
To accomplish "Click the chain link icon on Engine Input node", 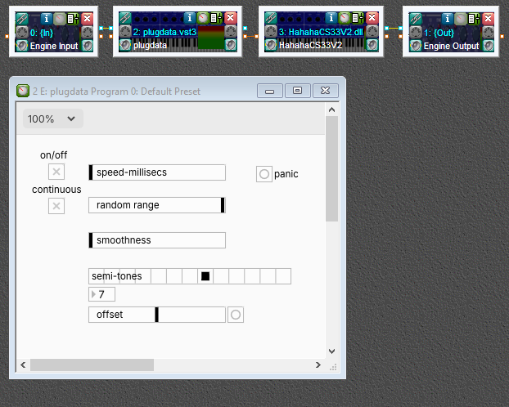I will coord(22,17).
